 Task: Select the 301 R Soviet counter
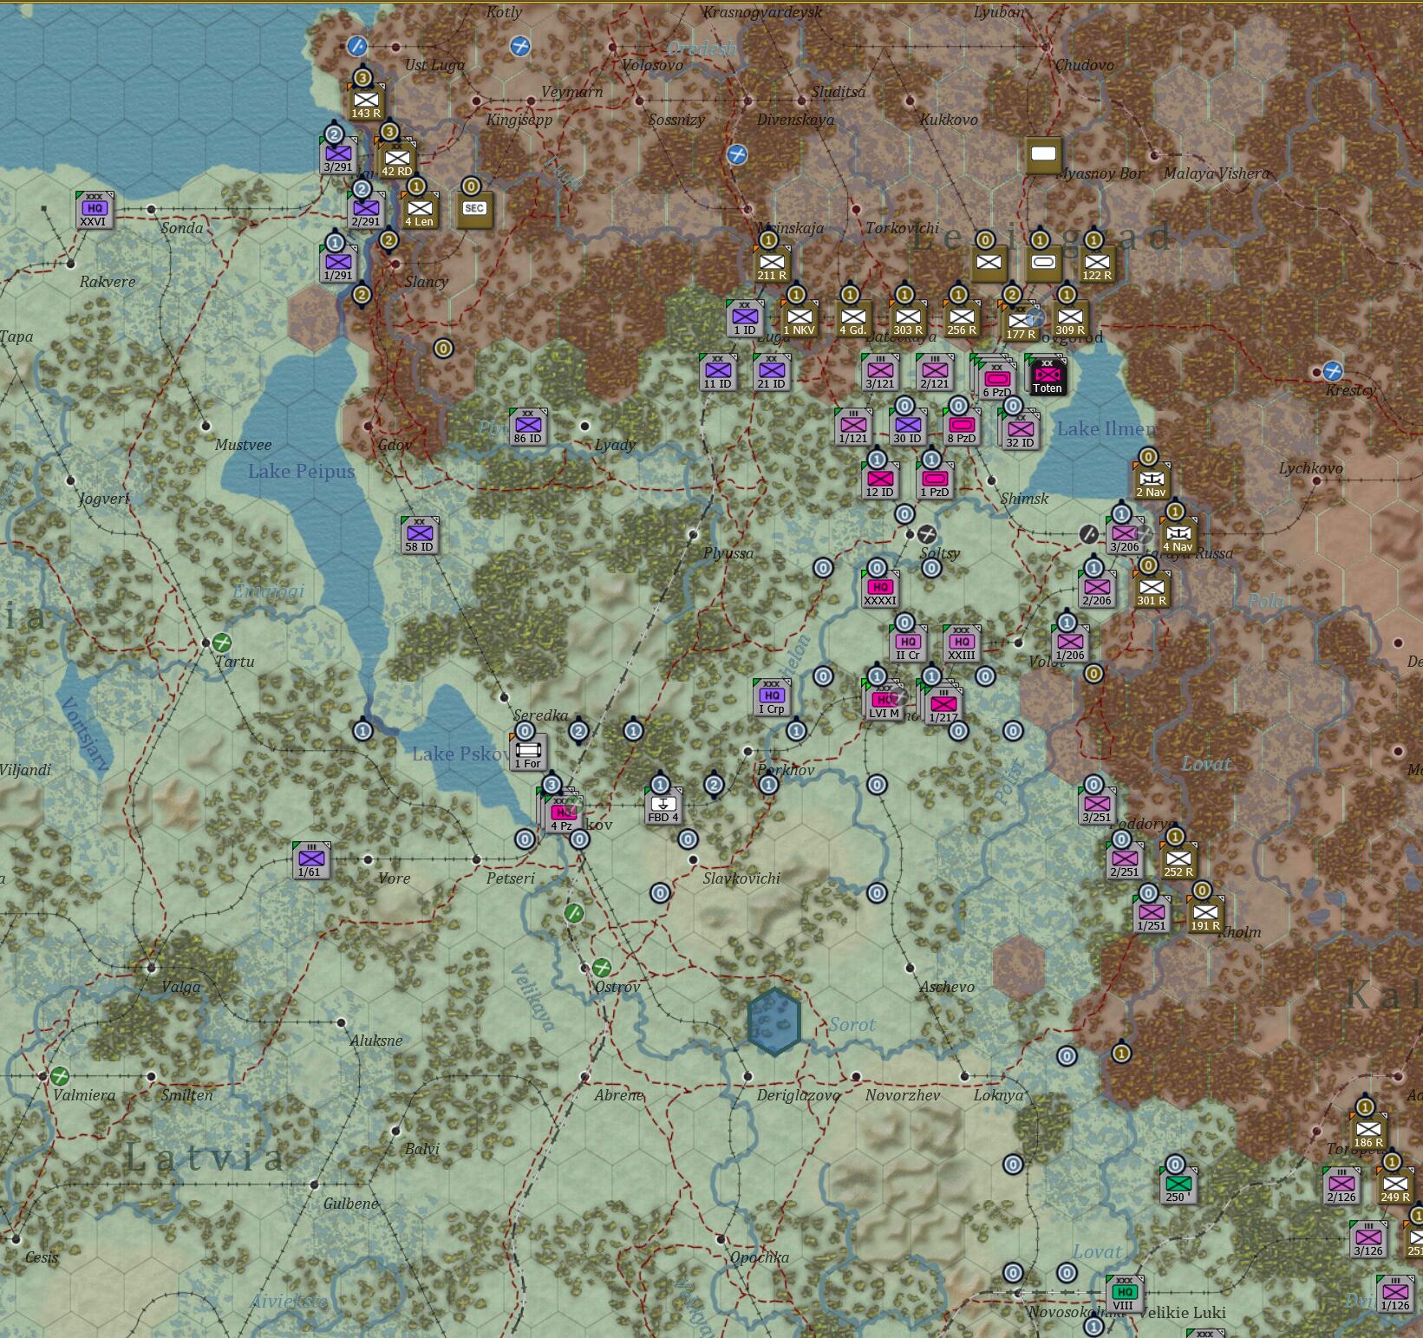(x=1152, y=589)
